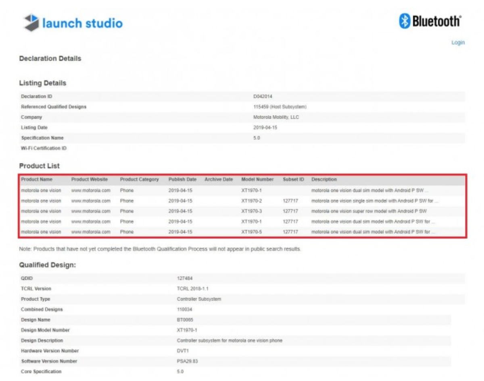This screenshot has height=381, width=484.
Task: Click product type 'Controller Subsystem'
Action: (199, 299)
